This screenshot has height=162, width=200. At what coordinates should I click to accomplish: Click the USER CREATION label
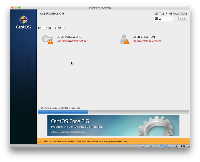pyautogui.click(x=144, y=37)
